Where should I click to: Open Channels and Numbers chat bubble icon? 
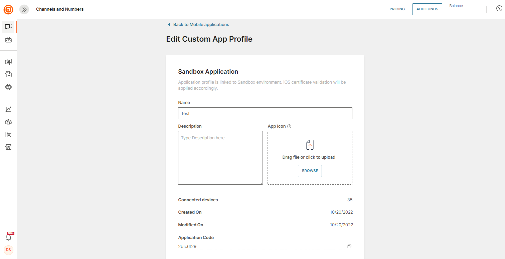(x=8, y=27)
